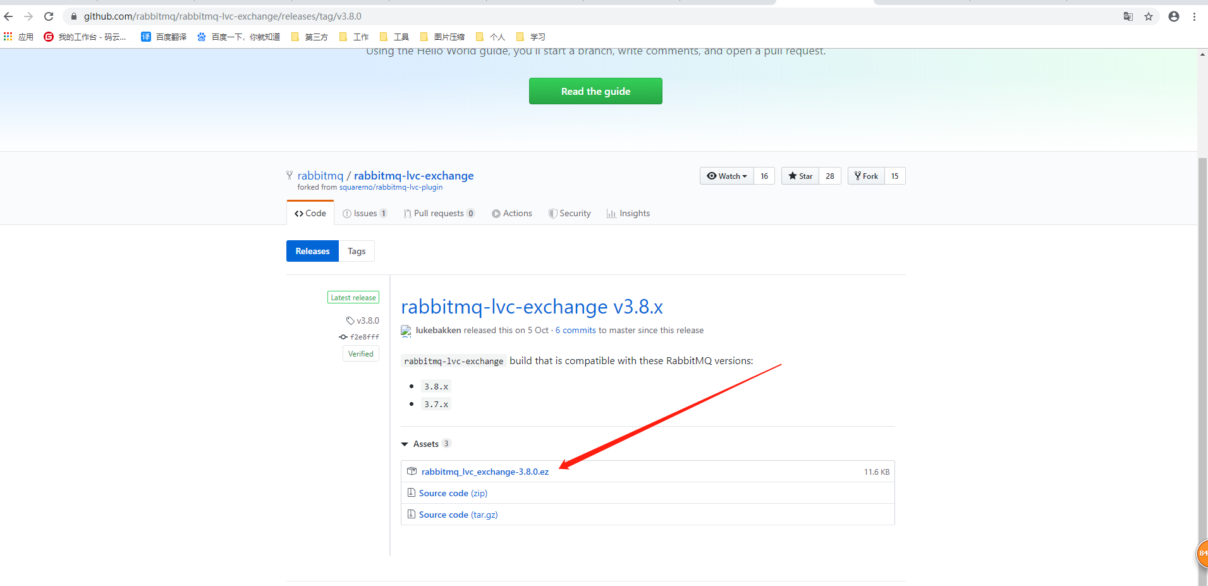Reload the current page
This screenshot has height=586, width=1208.
click(49, 16)
